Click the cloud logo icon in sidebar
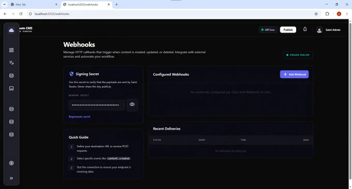Image resolution: width=352 pixels, height=189 pixels. 11,30
